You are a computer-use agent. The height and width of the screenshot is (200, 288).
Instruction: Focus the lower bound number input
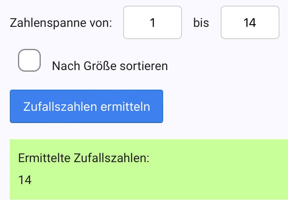tap(153, 22)
